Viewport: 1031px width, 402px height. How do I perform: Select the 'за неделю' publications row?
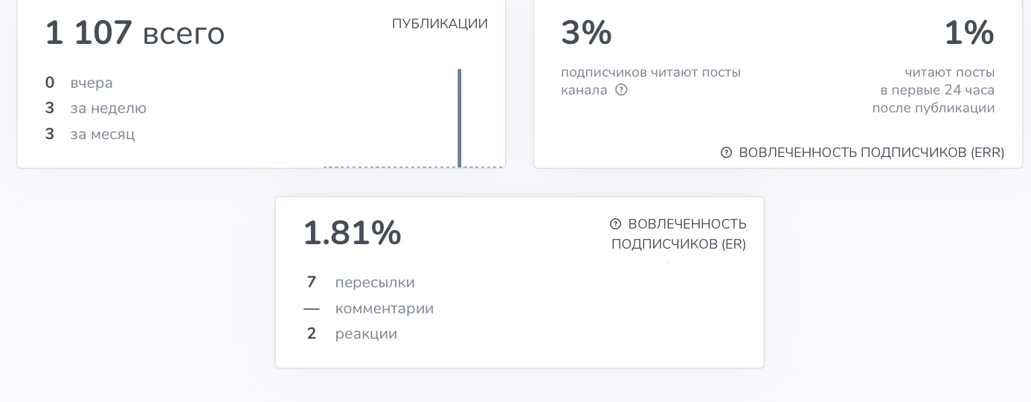[95, 109]
